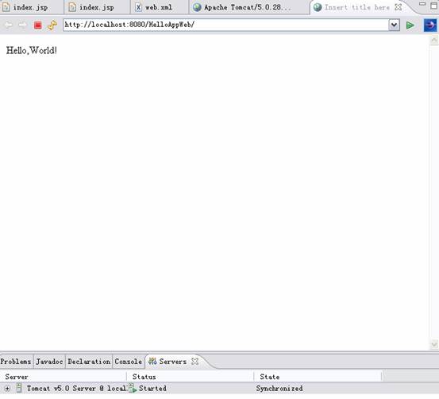Click the green Started status icon
This screenshot has height=399, width=439.
[133, 389]
